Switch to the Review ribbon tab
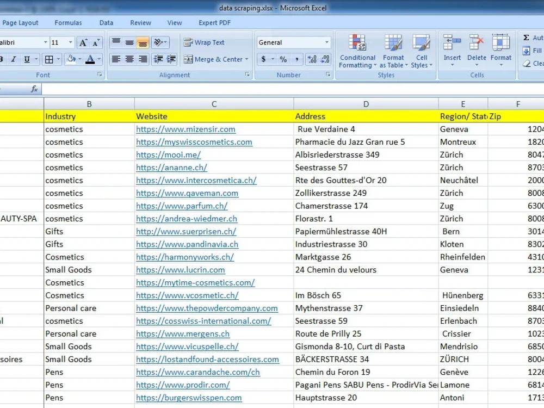 (140, 22)
